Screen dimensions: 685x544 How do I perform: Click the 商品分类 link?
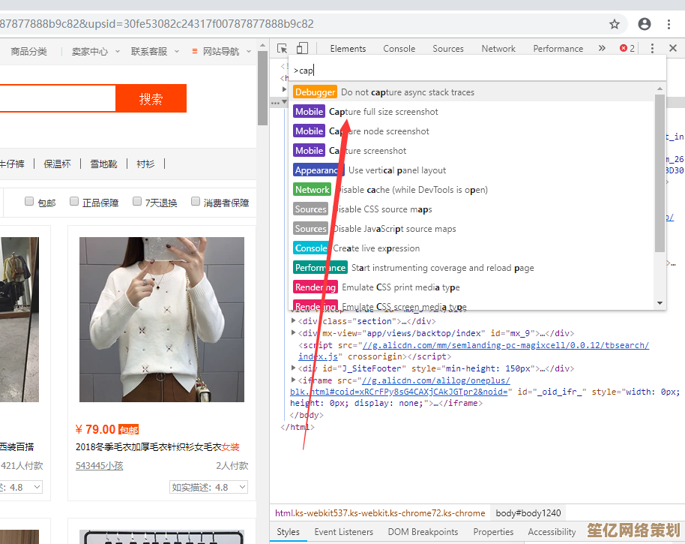click(x=28, y=52)
